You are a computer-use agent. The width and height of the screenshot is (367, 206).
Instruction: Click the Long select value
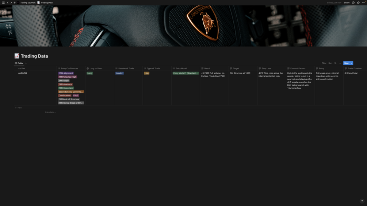(89, 73)
